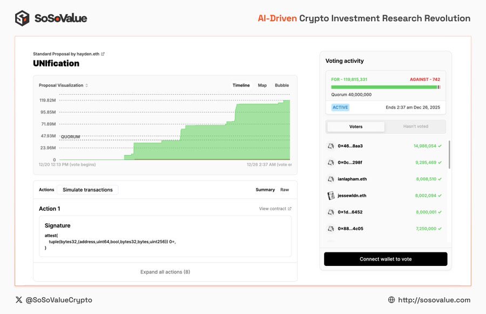This screenshot has width=486, height=314.
Task: Click avatar icon of voter 0x0c...298f
Action: click(x=331, y=162)
